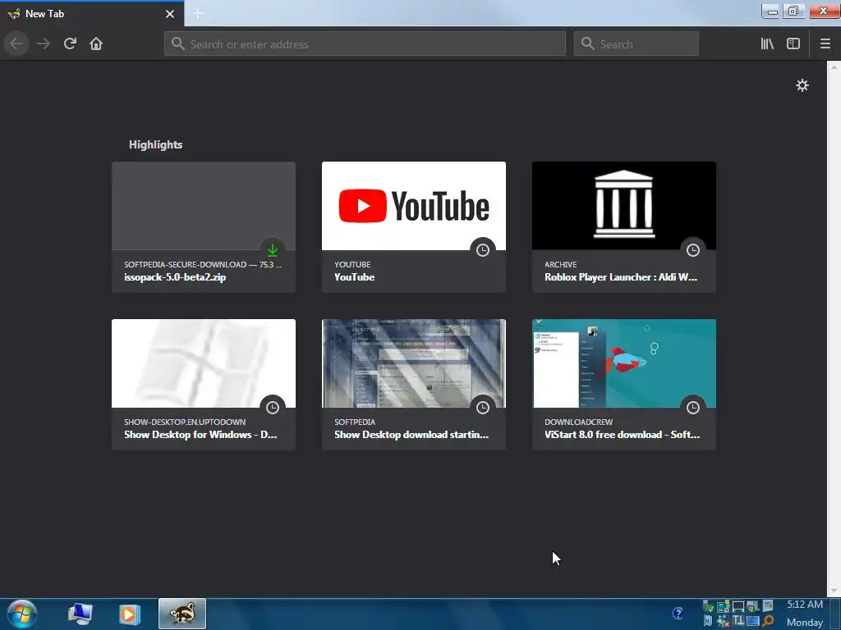Click the forward navigation arrow
This screenshot has width=841, height=630.
(x=44, y=43)
